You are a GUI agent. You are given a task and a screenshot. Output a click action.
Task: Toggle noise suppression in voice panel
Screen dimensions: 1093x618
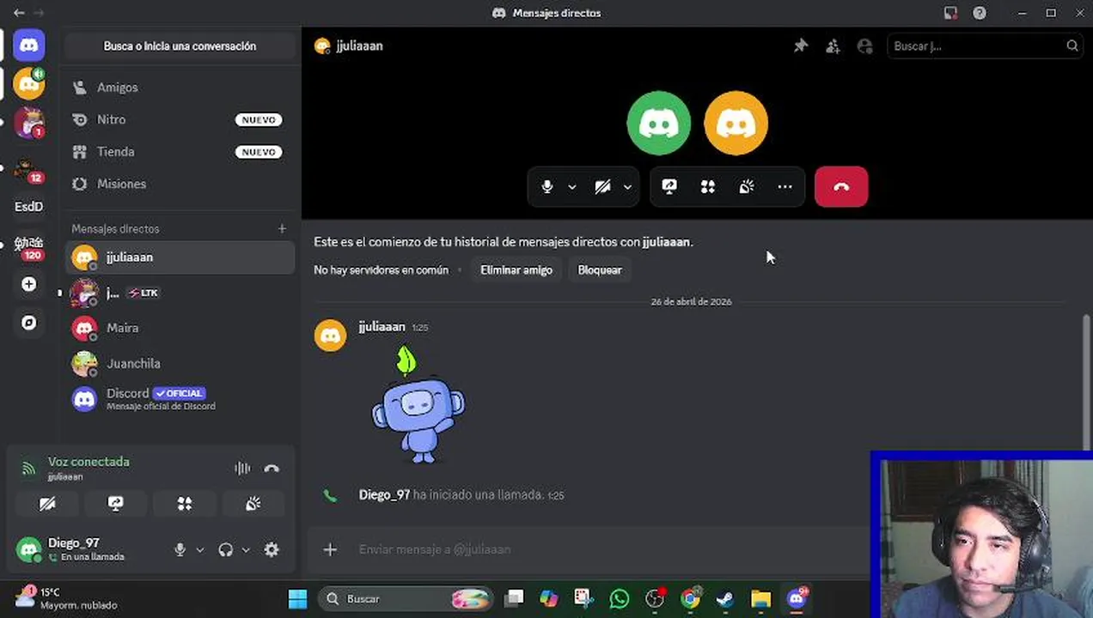coord(242,469)
